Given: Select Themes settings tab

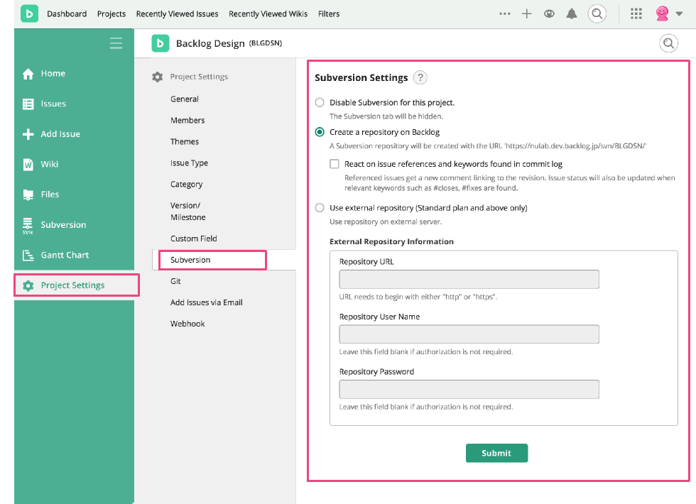Looking at the screenshot, I should click(184, 141).
